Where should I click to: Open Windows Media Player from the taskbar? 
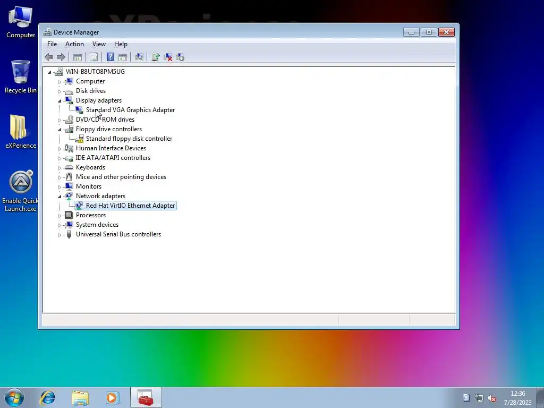tap(113, 397)
